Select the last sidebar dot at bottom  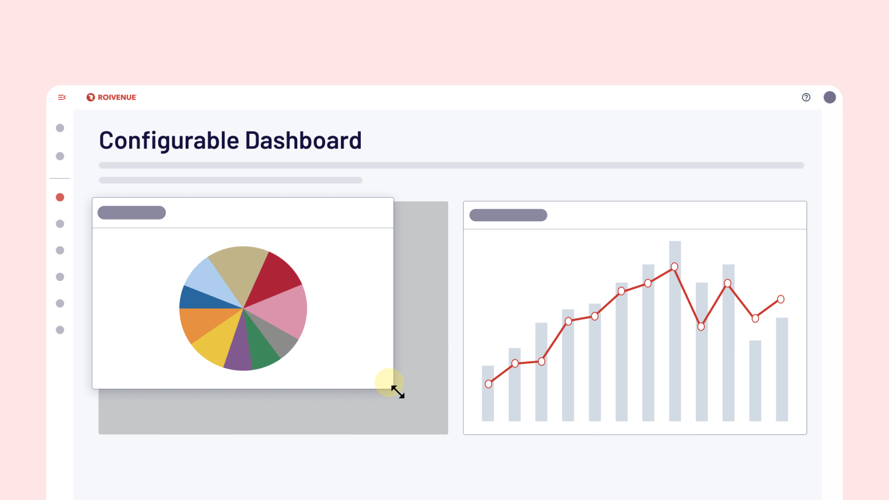pos(60,330)
